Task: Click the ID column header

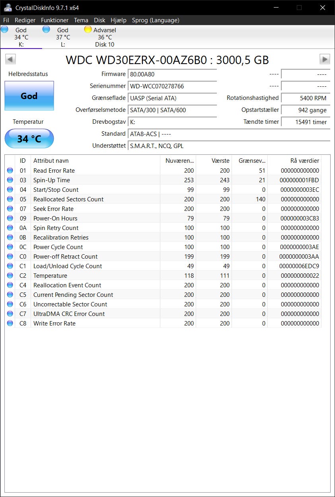Action: pos(23,161)
